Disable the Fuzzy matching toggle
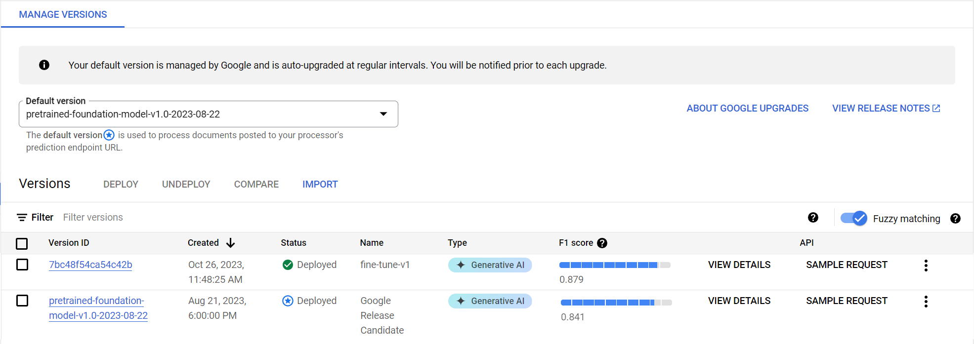The image size is (974, 344). [x=853, y=218]
